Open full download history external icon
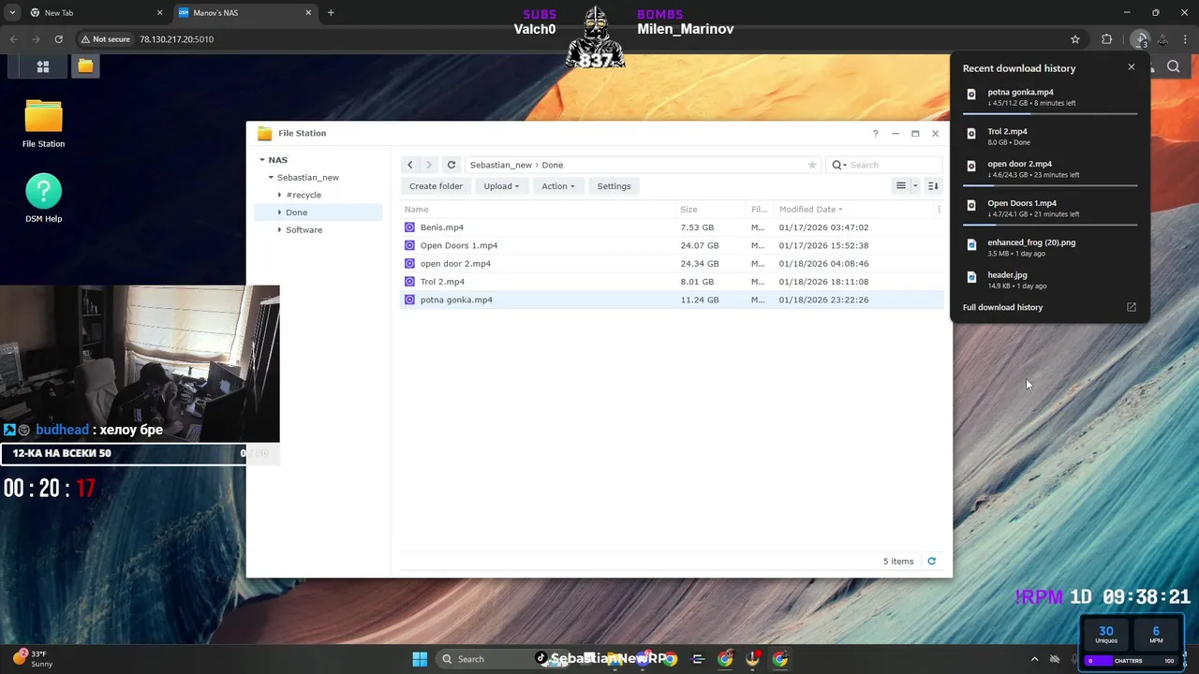 1131,307
